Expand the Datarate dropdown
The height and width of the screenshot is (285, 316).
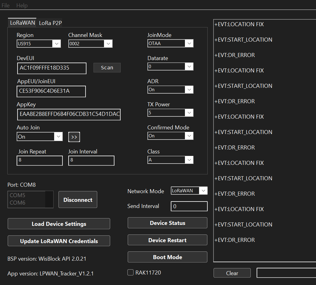[170, 67]
